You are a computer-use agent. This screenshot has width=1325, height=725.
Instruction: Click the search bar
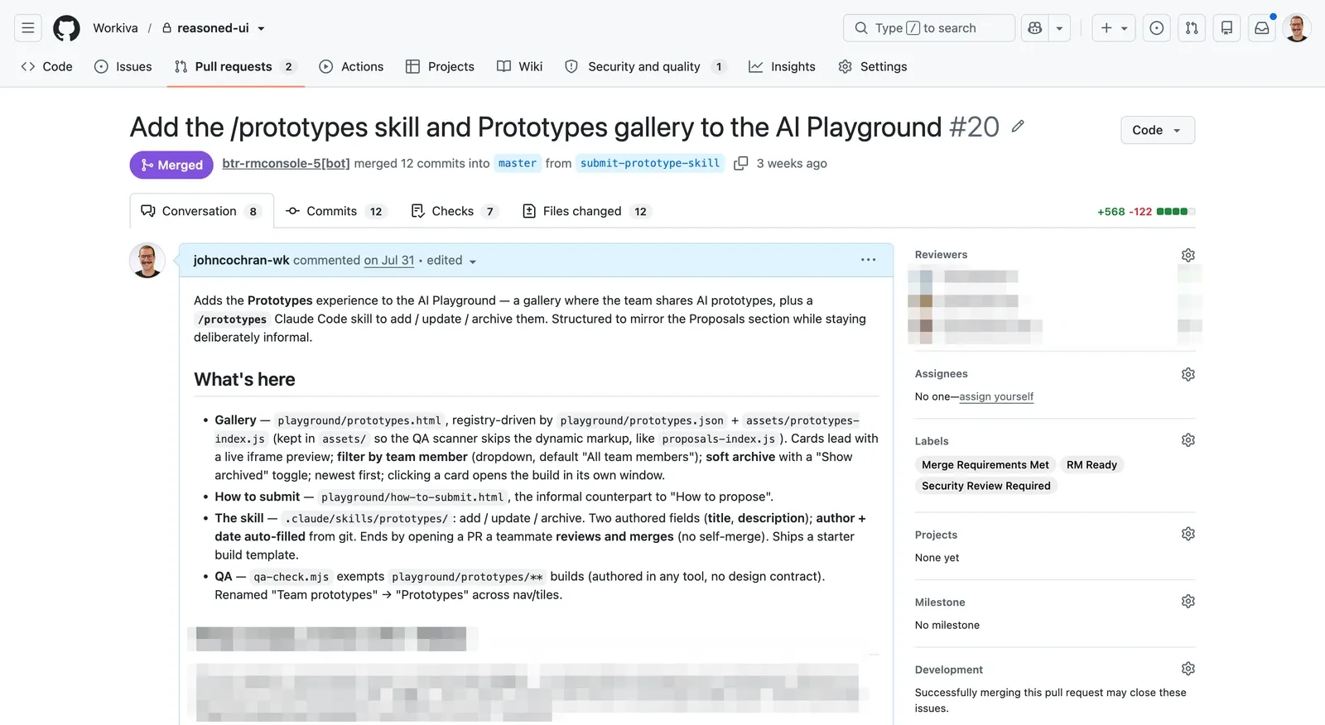(x=928, y=28)
